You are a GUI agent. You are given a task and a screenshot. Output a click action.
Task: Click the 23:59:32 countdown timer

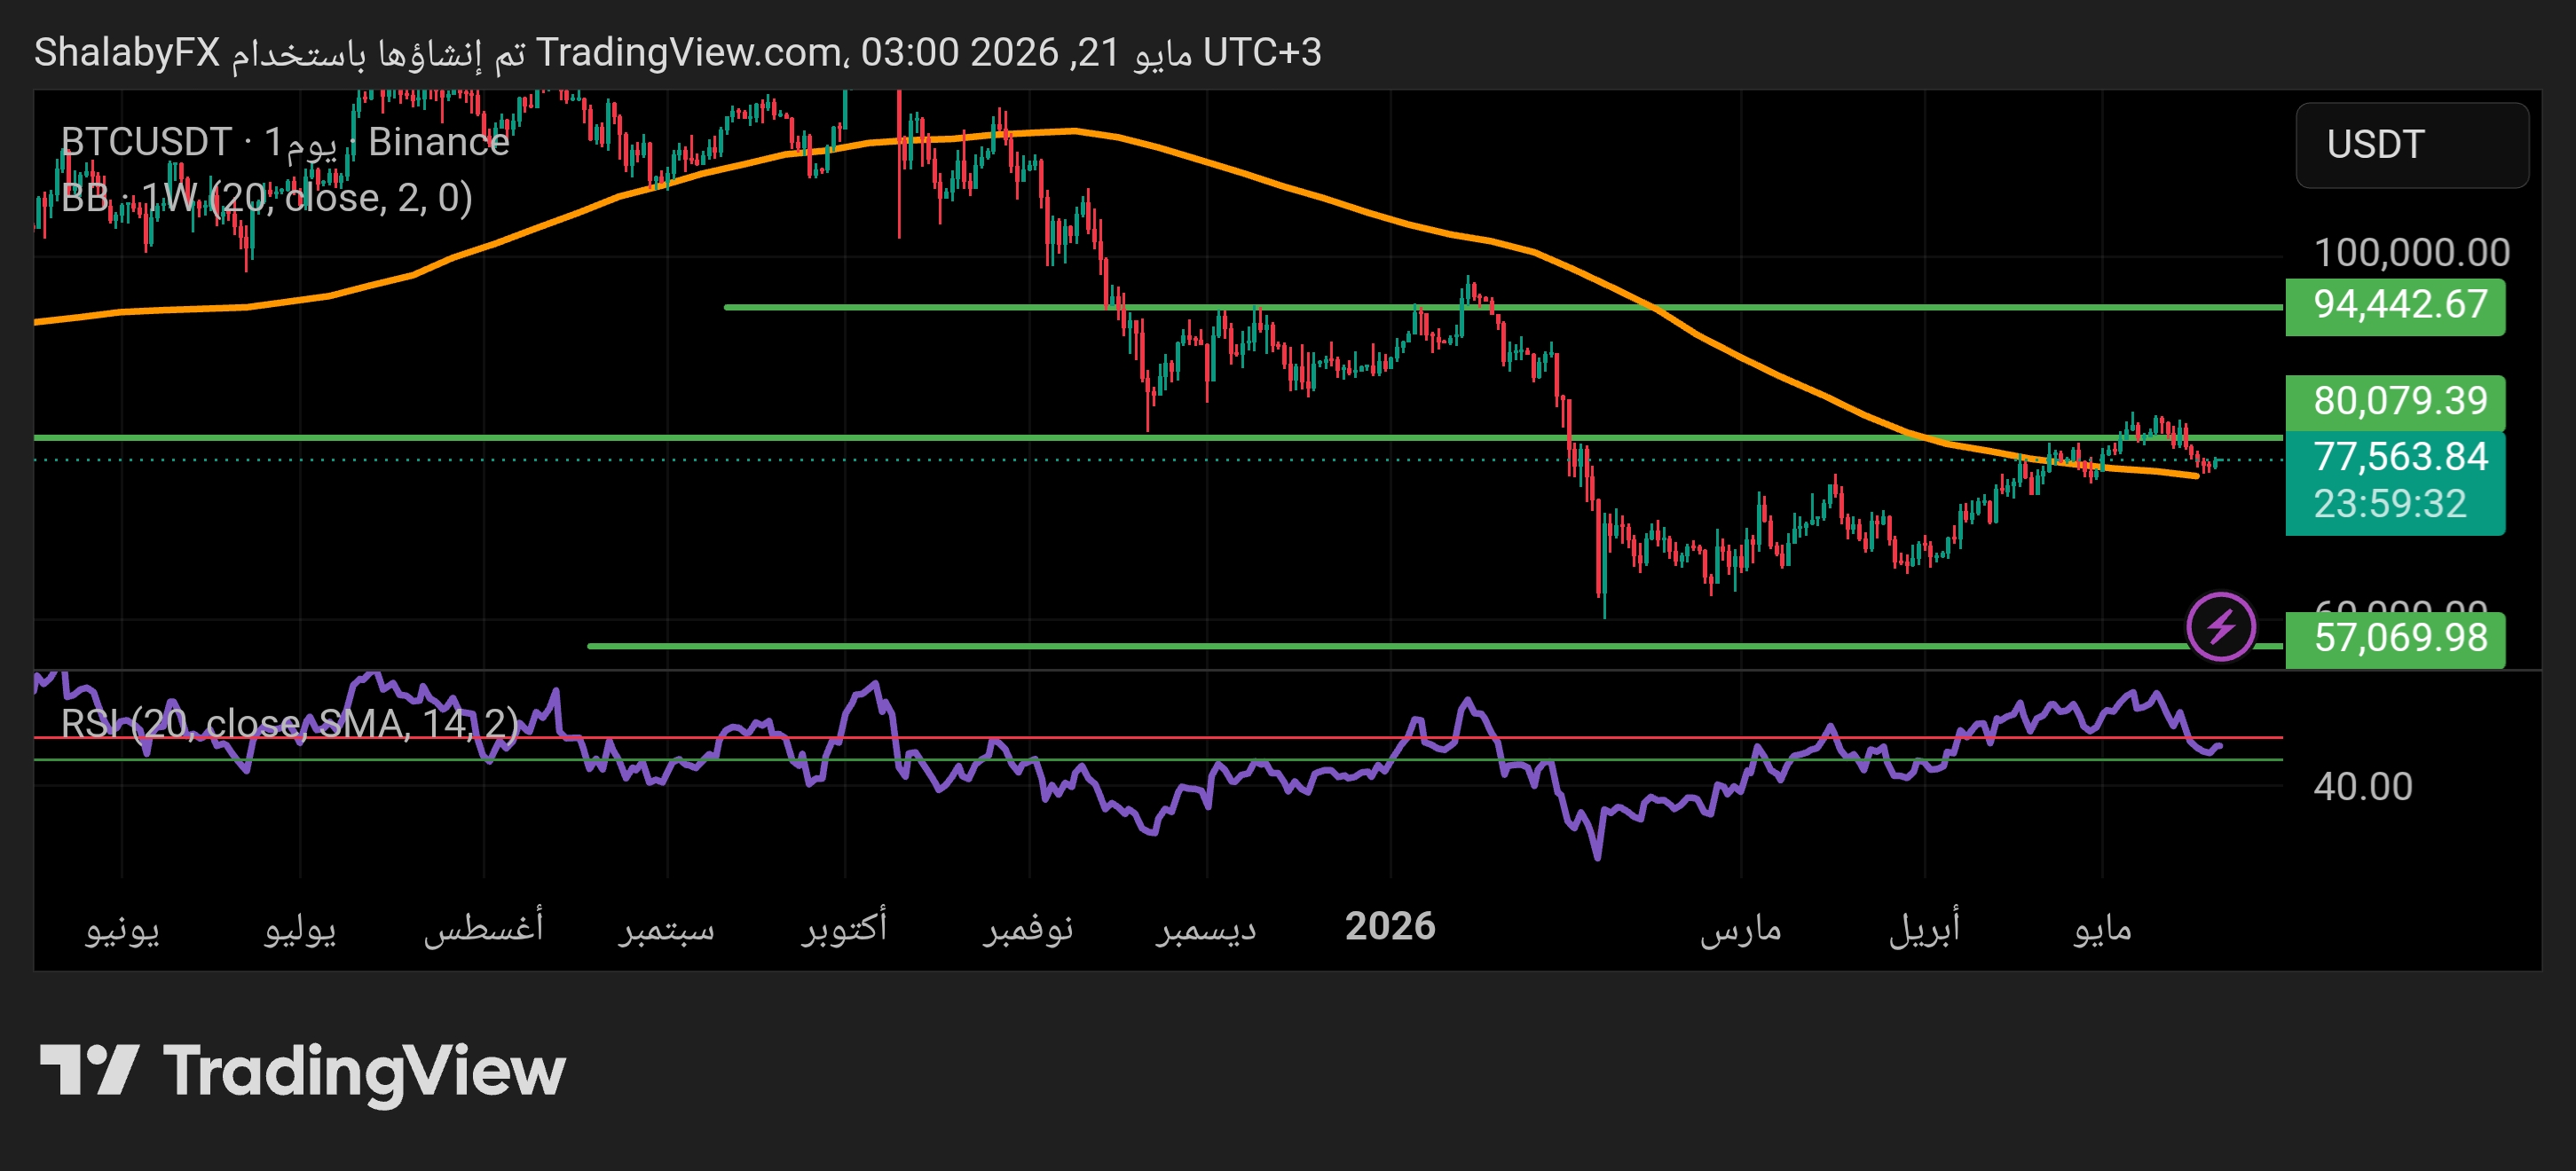point(2390,504)
